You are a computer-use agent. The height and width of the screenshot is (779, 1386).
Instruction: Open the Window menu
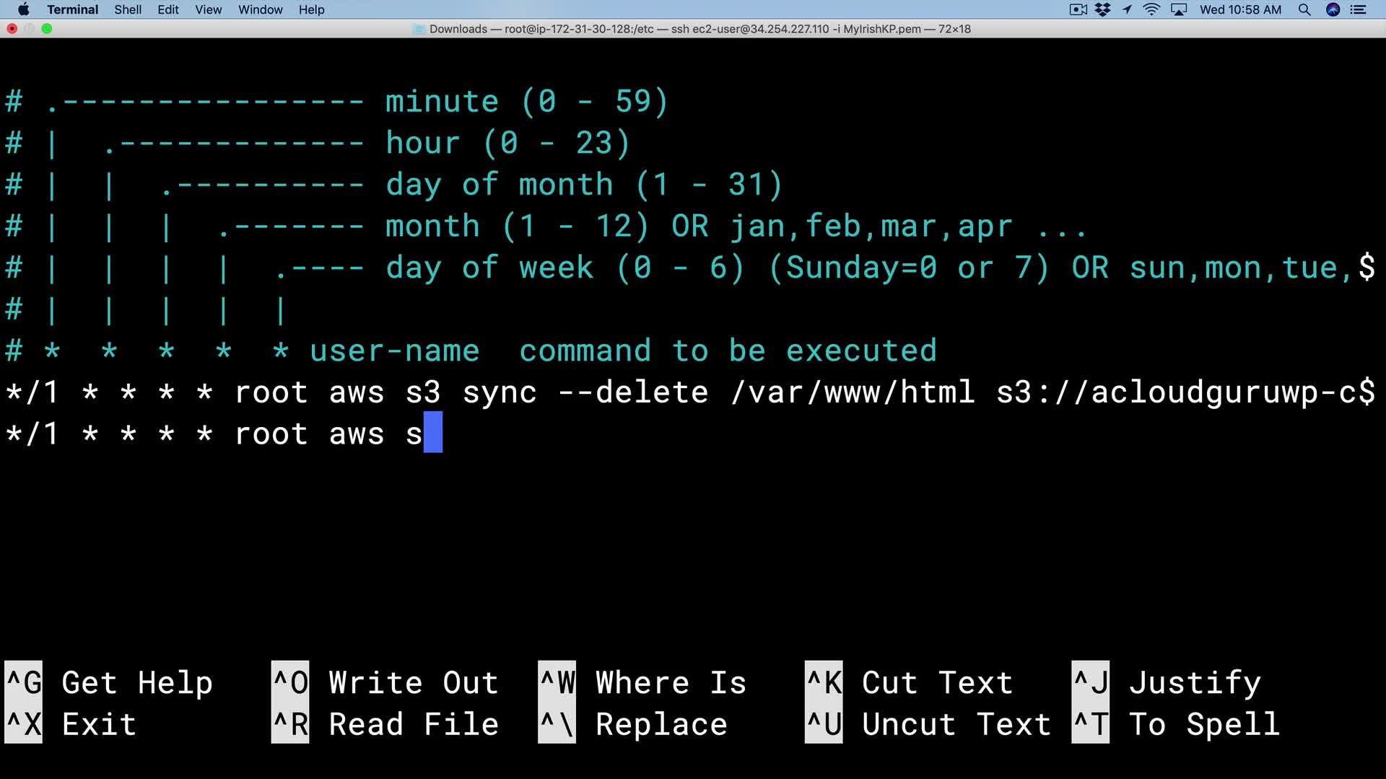point(260,9)
